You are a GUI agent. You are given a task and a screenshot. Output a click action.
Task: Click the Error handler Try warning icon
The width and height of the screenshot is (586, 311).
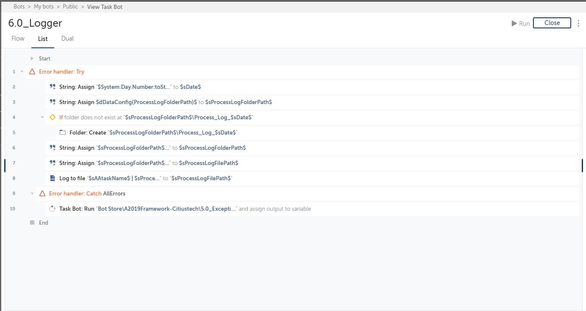tap(32, 72)
